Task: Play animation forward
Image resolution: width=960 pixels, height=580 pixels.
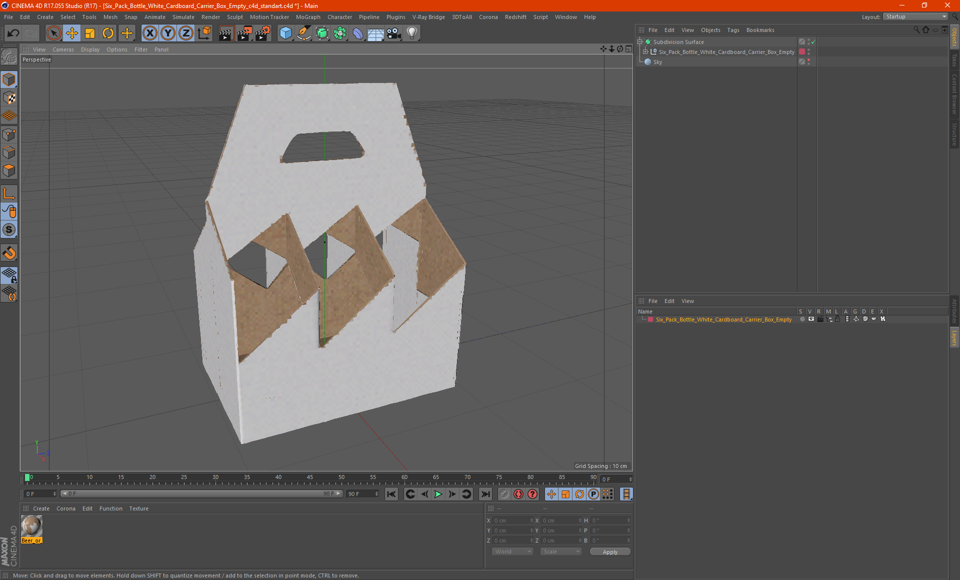Action: click(438, 494)
